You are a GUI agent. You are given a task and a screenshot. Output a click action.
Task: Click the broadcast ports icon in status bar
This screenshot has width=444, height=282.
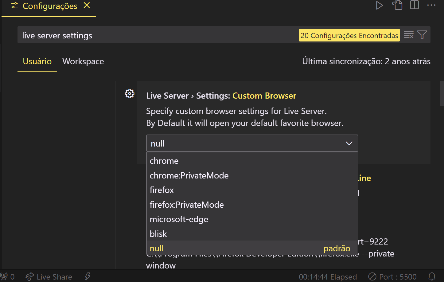[7, 277]
